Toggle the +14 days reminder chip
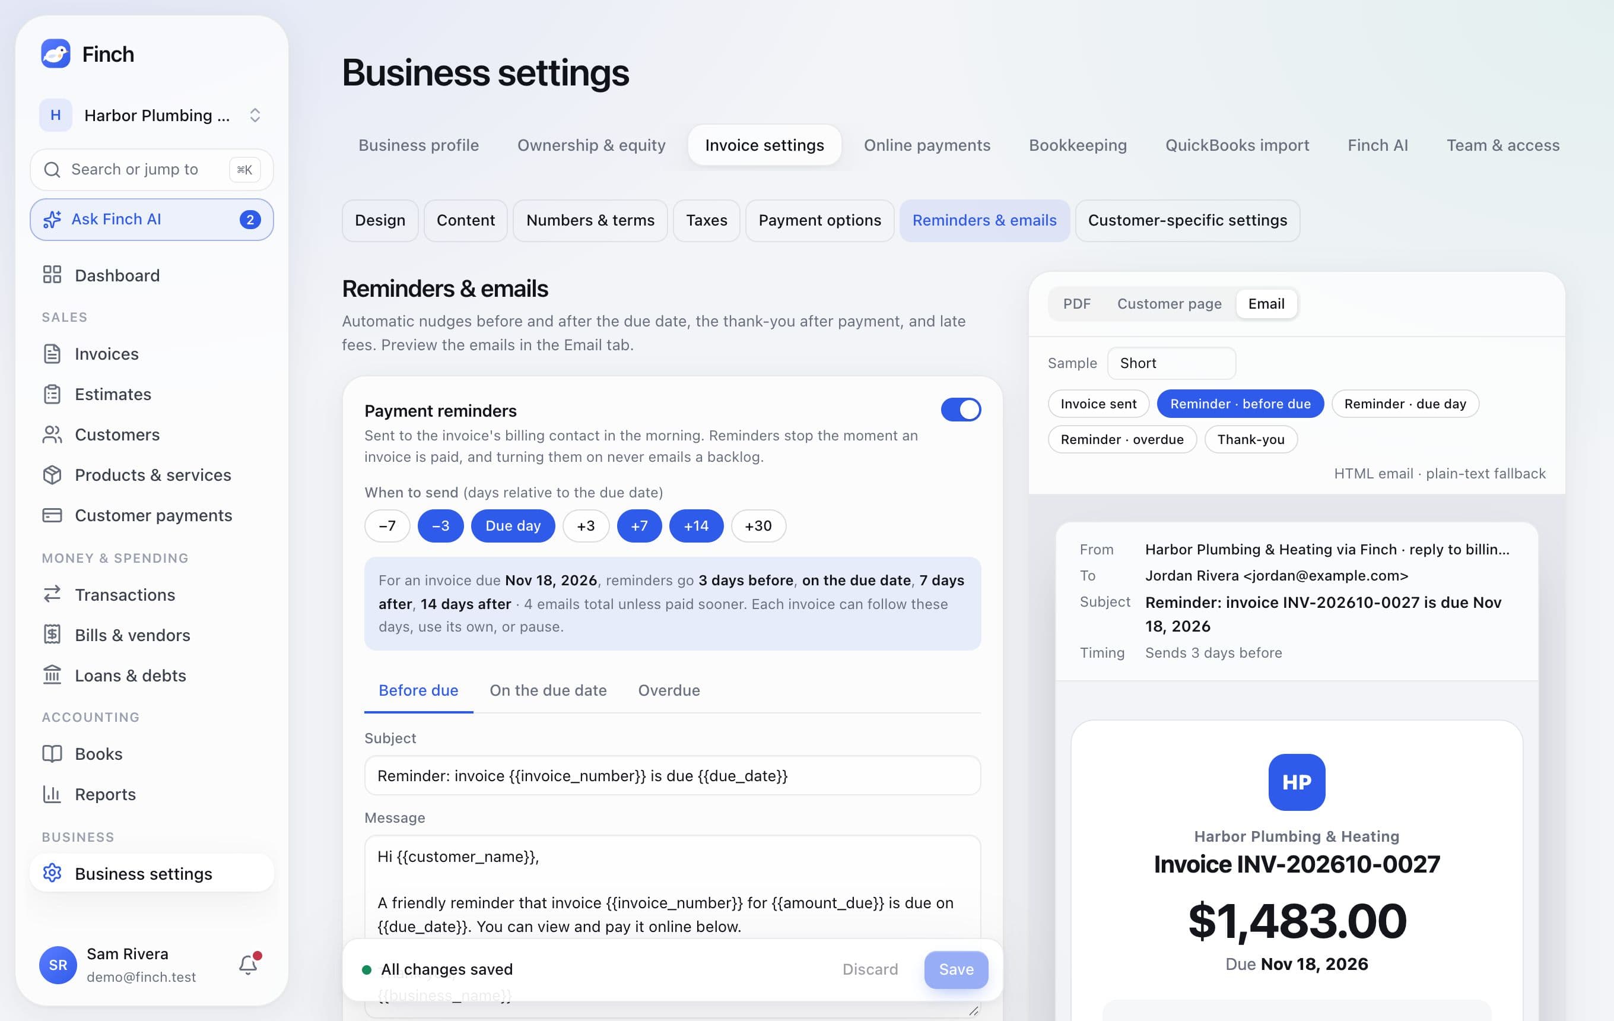Viewport: 1614px width, 1021px height. 695,525
